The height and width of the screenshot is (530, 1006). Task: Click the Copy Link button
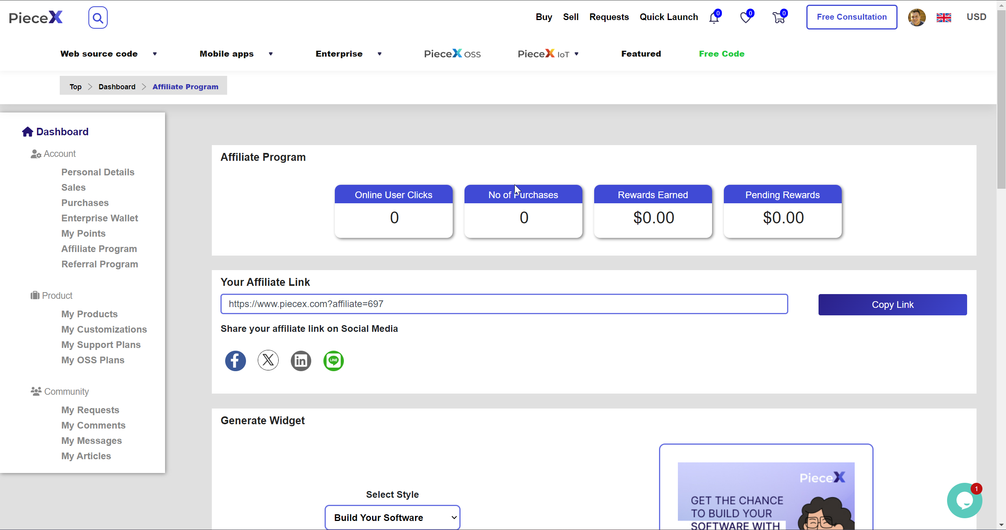tap(893, 304)
